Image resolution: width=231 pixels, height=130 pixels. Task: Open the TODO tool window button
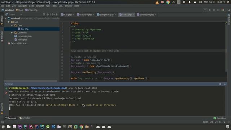(x=25, y=118)
